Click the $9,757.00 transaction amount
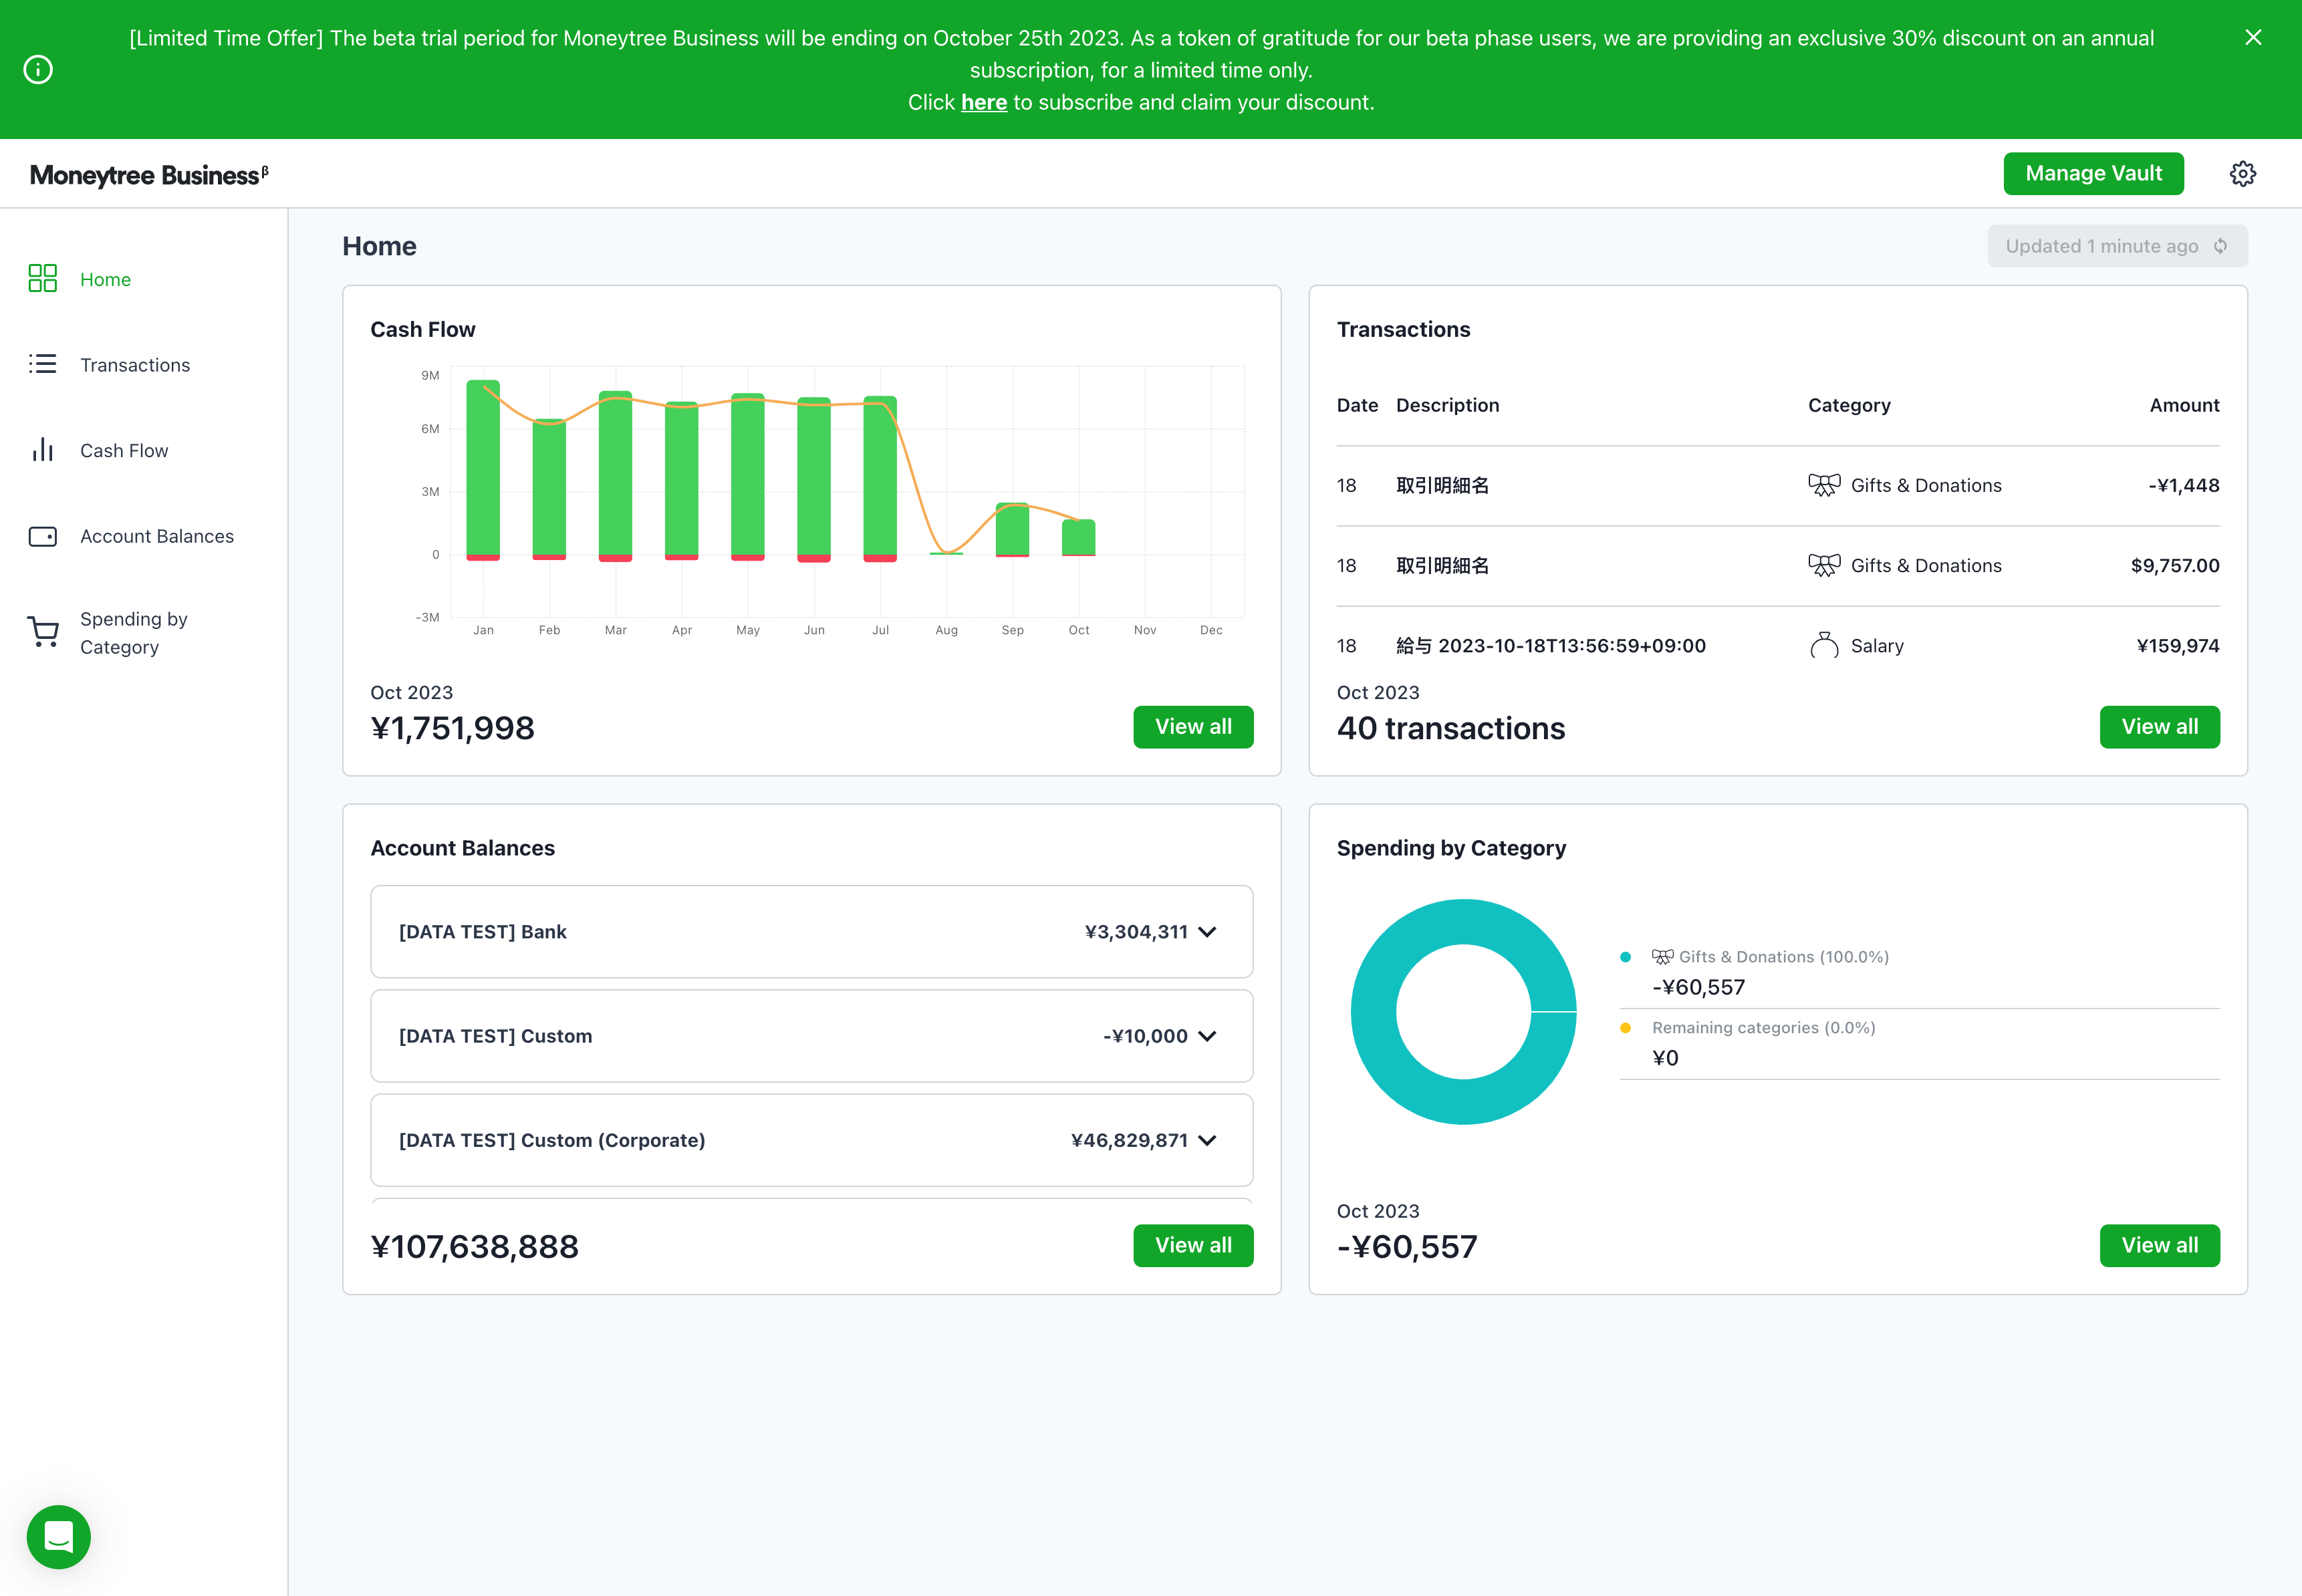 click(x=2175, y=565)
